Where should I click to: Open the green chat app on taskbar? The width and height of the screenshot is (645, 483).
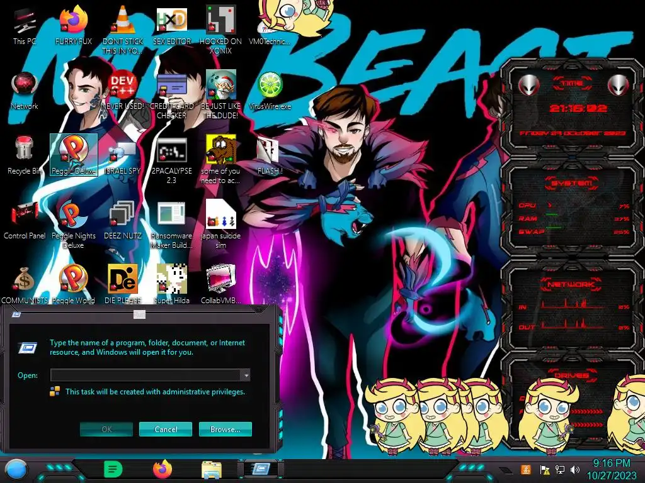pos(113,469)
